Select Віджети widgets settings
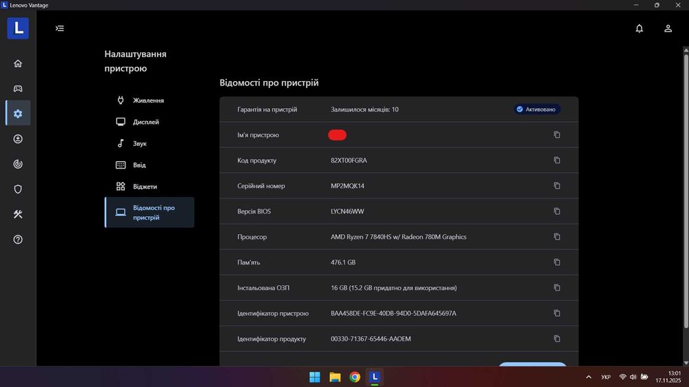 pyautogui.click(x=150, y=187)
